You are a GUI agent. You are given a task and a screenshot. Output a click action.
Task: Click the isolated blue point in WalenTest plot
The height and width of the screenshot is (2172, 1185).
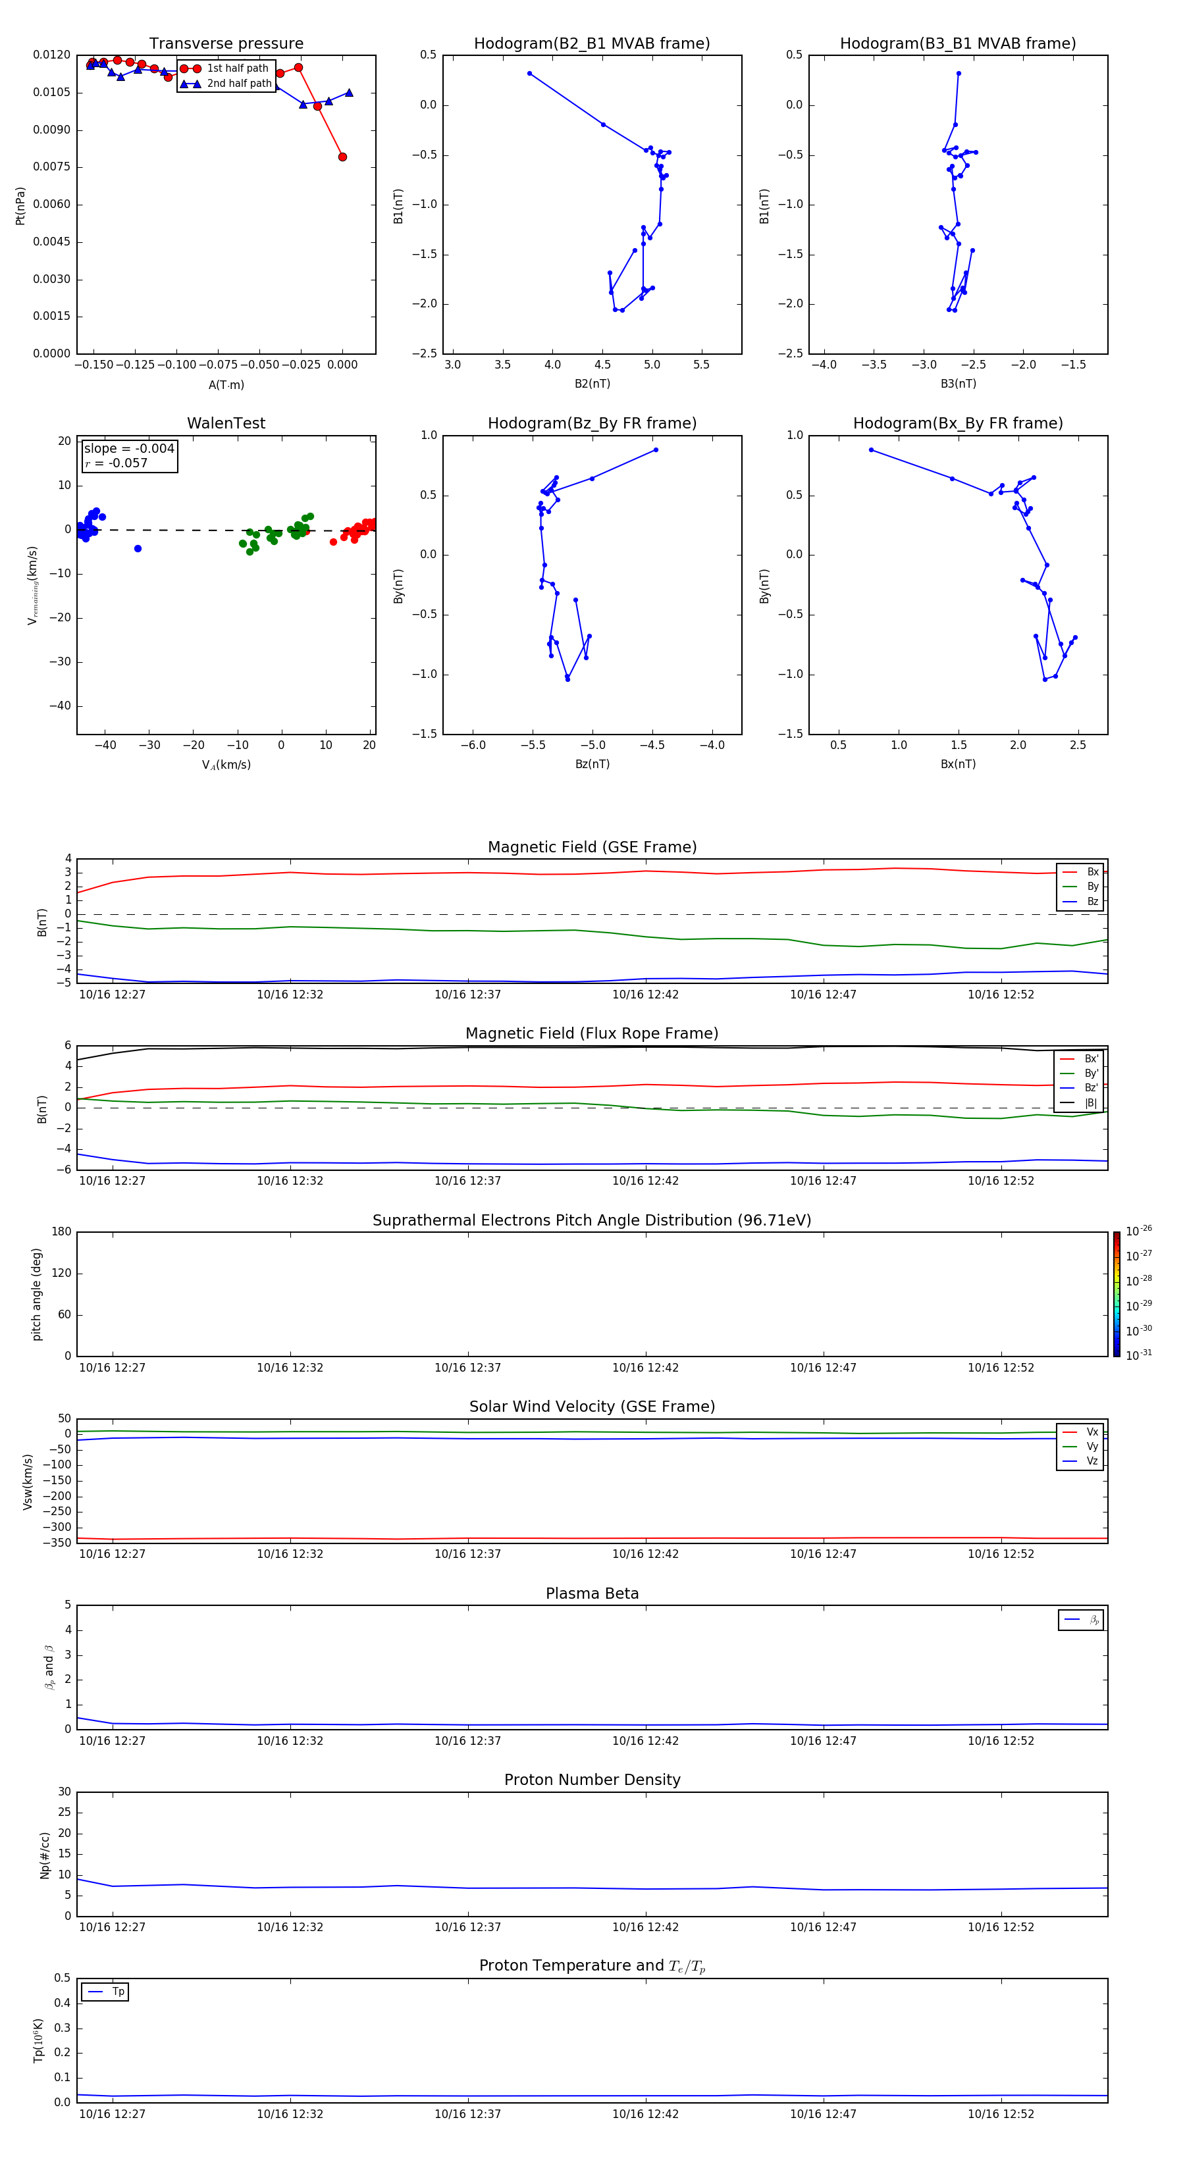tap(138, 549)
